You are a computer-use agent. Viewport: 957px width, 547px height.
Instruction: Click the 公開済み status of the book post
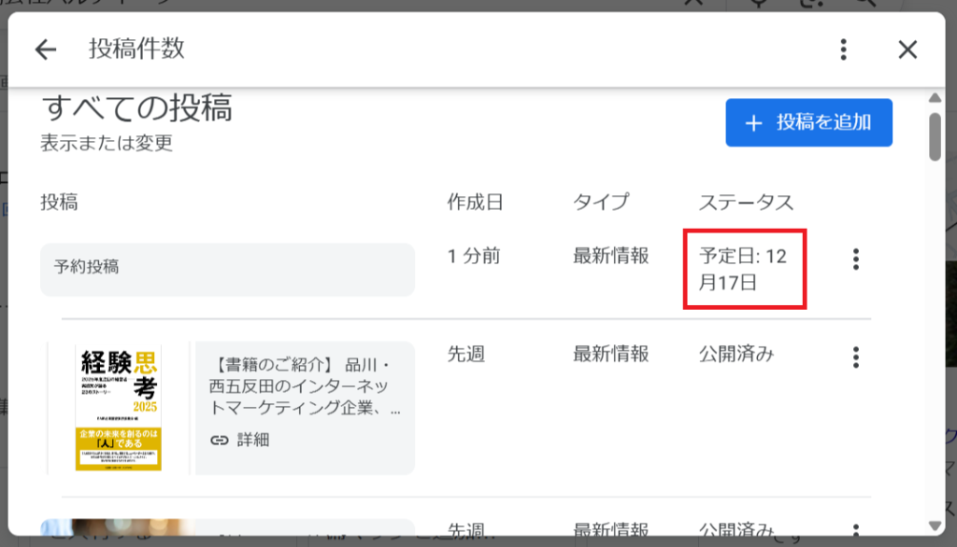(736, 355)
